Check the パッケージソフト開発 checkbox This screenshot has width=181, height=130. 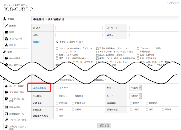[138, 48]
